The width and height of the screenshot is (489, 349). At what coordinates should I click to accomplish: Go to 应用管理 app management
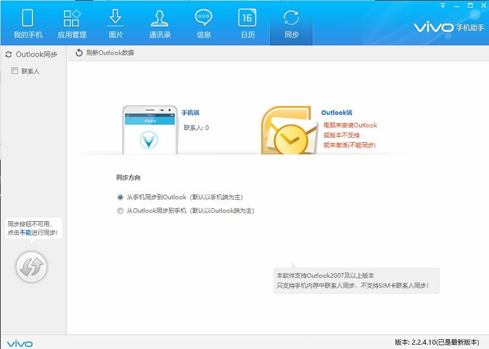pos(72,24)
